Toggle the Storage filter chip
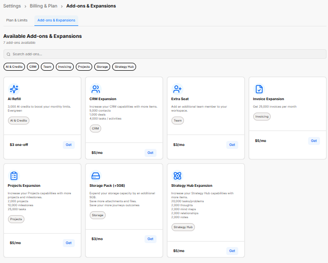Screen dimensions: 328x263 (x=102, y=67)
